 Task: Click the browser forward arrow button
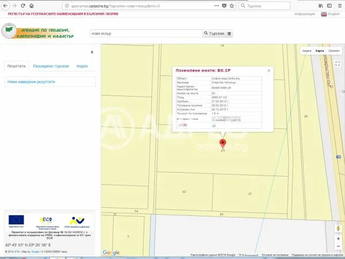[14, 5]
